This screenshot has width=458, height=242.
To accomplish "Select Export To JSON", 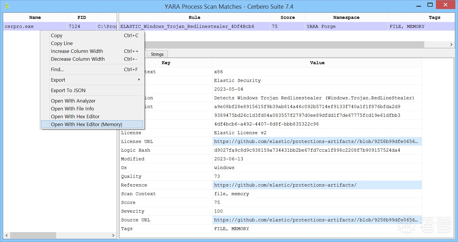I will 92,90.
